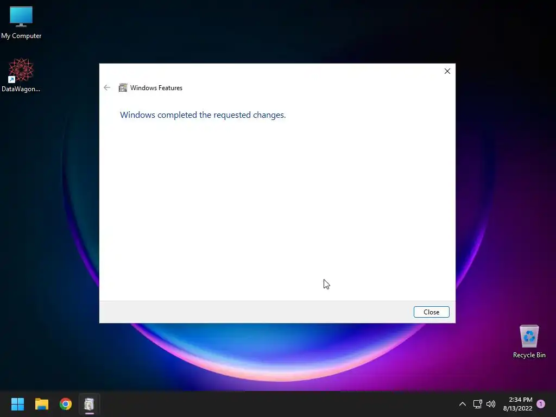Screen dimensions: 556x417
Task: Select the DataWagon desktop shortcut
Action: (21, 75)
